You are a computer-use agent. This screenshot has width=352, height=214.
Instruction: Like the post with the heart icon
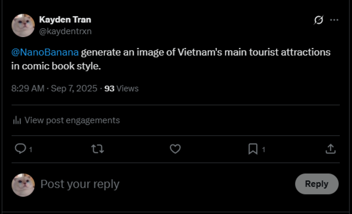(x=175, y=149)
